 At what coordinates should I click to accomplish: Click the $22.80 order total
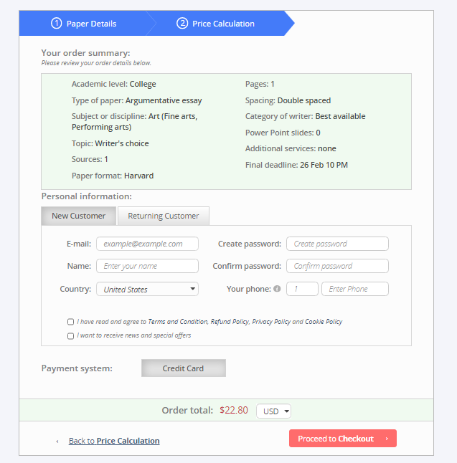pyautogui.click(x=234, y=411)
